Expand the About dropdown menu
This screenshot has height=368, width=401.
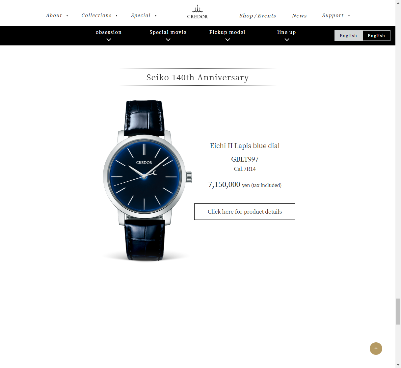point(57,15)
